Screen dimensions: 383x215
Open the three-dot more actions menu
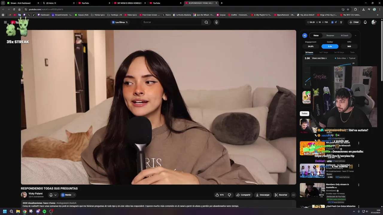pyautogui.click(x=293, y=195)
